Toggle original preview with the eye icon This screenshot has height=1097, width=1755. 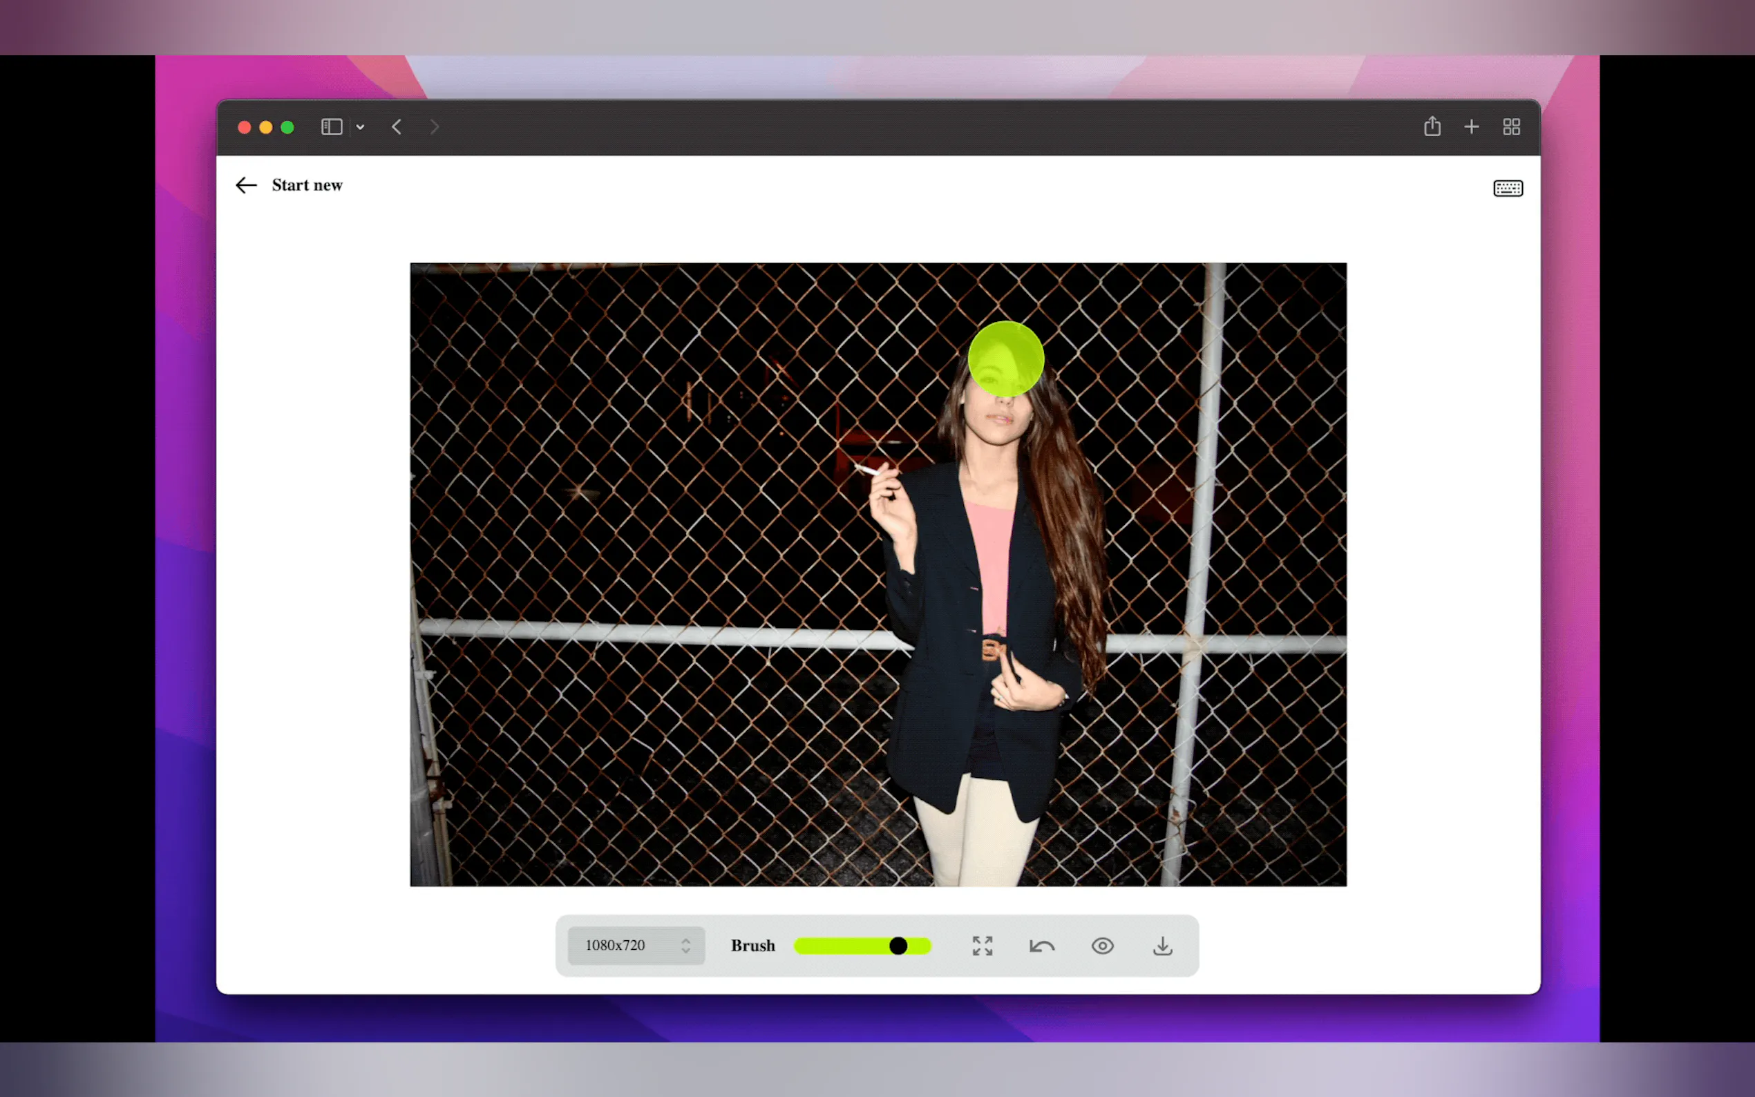tap(1101, 945)
